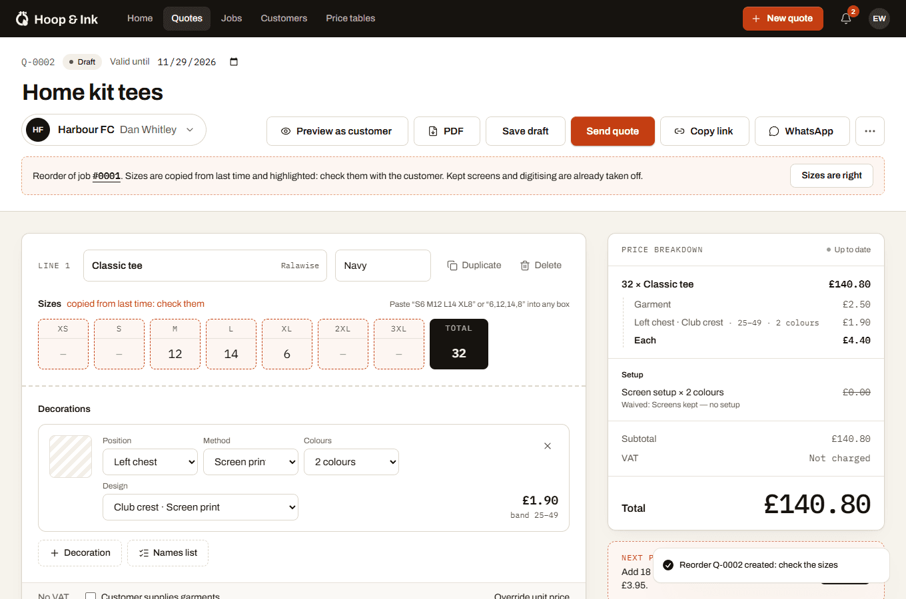Confirm with Sizes are right button
Image resolution: width=906 pixels, height=599 pixels.
(831, 176)
